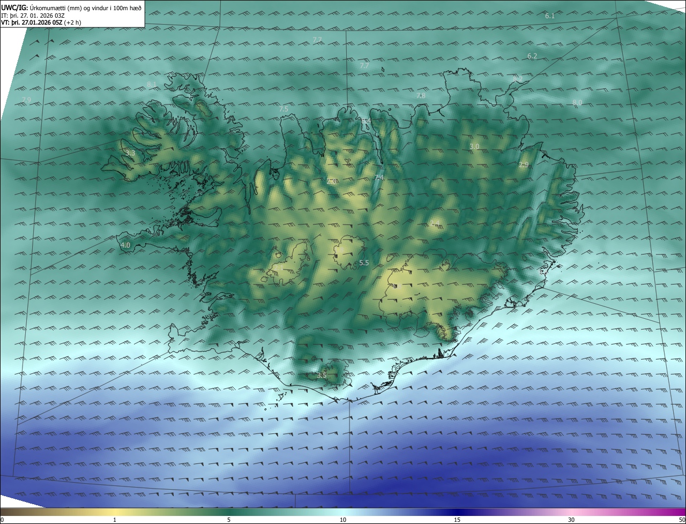
Task: Click the 3.0 value label
Action: [x=474, y=146]
